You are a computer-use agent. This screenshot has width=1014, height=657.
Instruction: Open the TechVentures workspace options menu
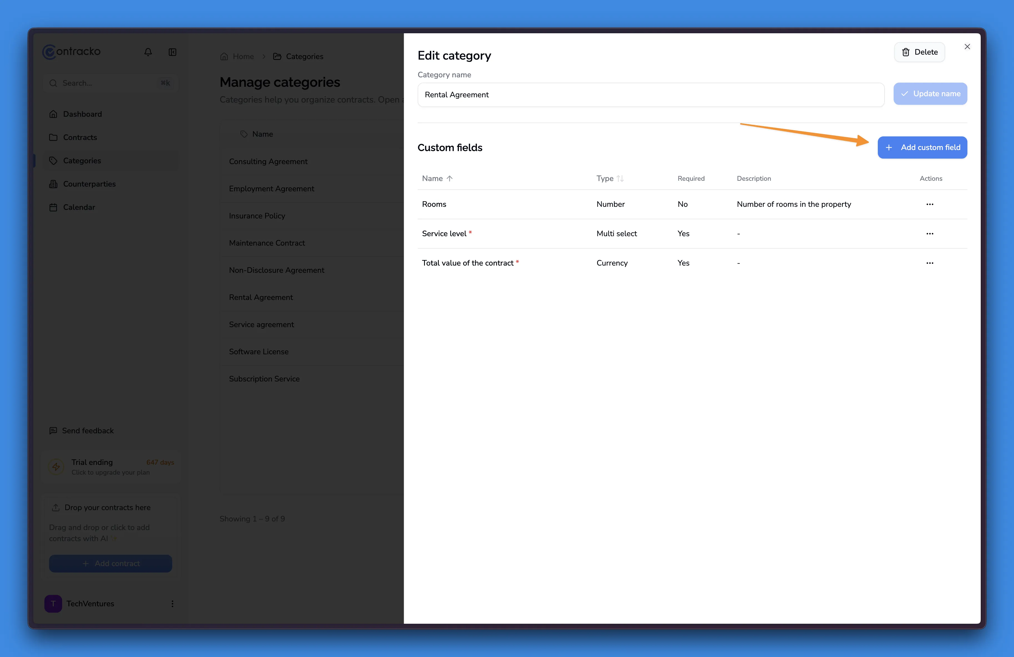(172, 603)
